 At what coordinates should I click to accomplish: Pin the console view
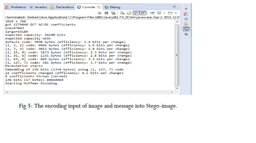coord(152,13)
